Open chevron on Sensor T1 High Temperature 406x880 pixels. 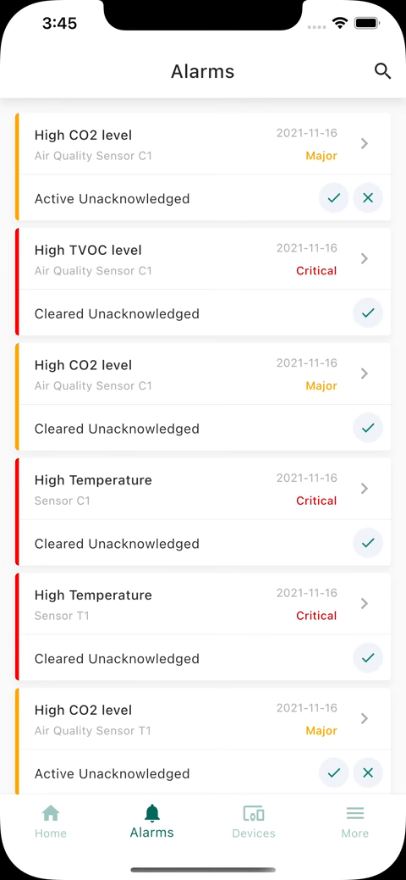pos(365,604)
